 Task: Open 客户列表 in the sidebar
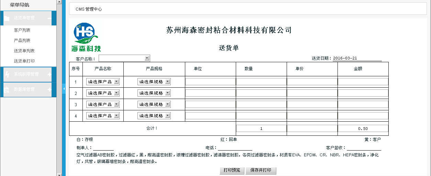(22, 30)
